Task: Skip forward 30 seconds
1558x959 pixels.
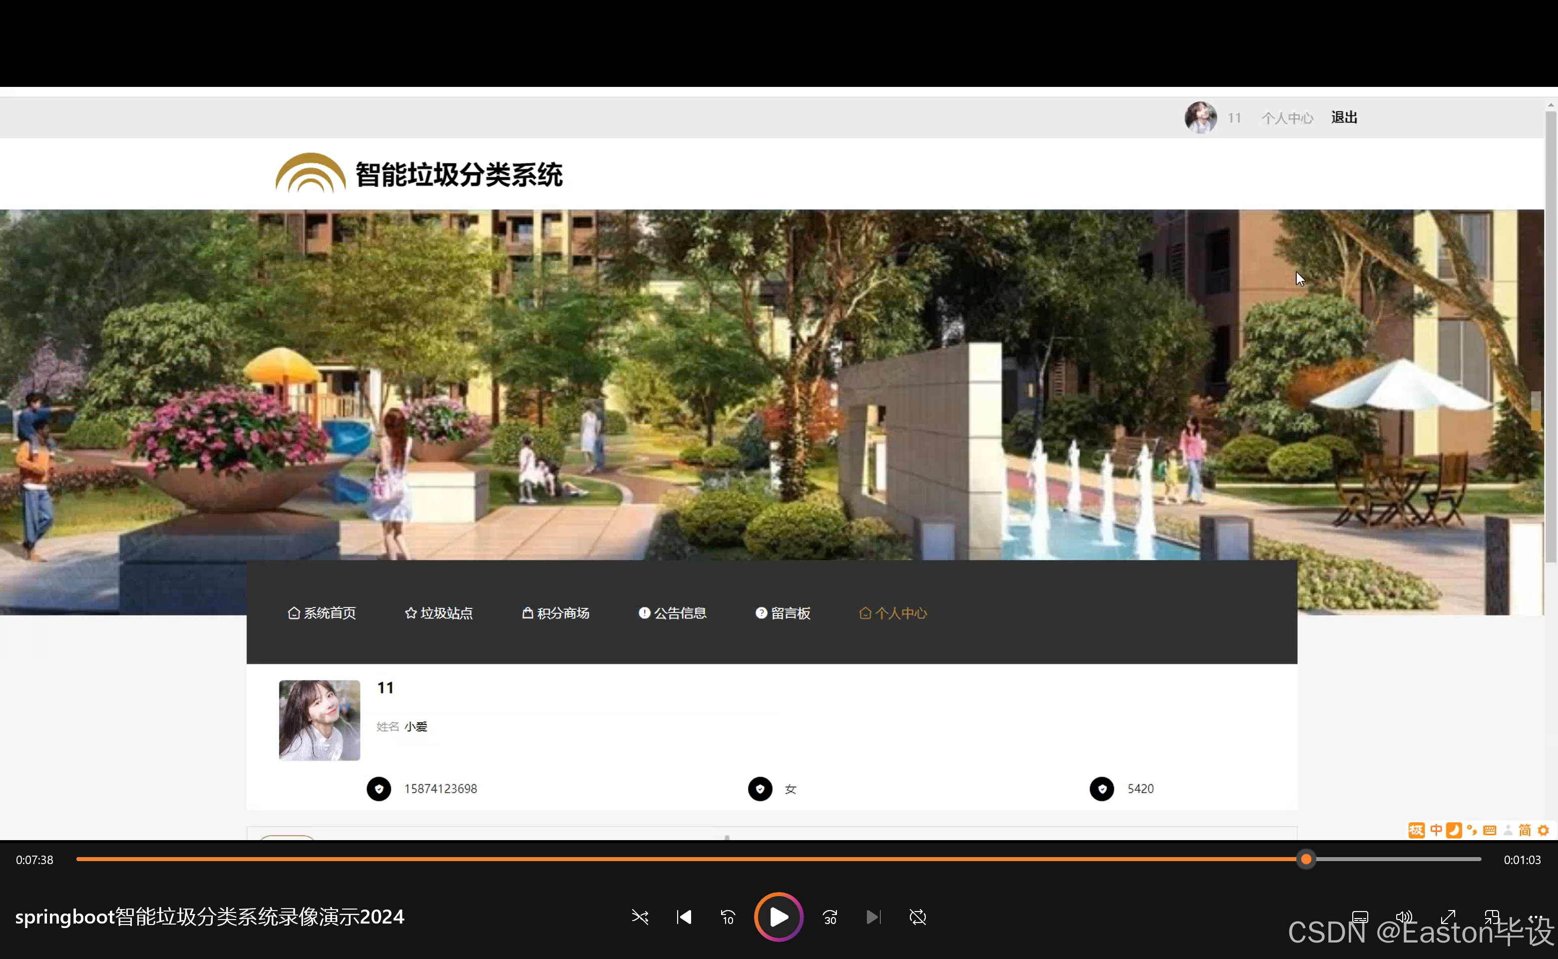Action: point(829,917)
